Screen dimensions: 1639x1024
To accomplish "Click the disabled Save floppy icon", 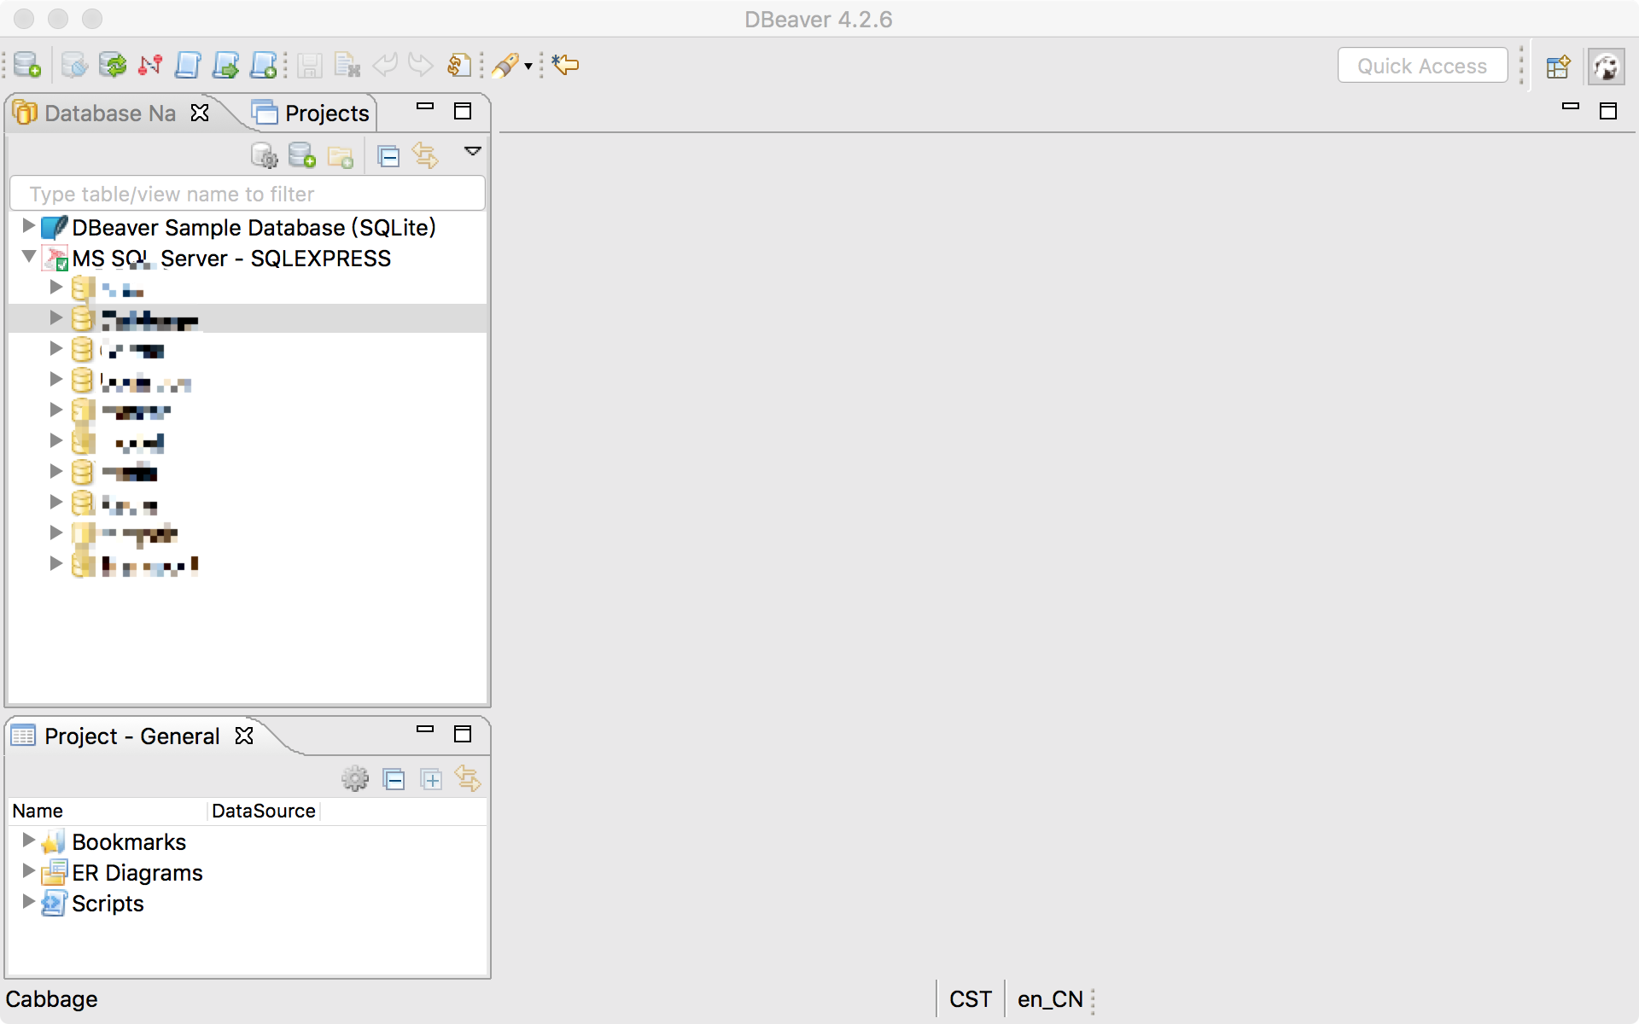I will 309,65.
